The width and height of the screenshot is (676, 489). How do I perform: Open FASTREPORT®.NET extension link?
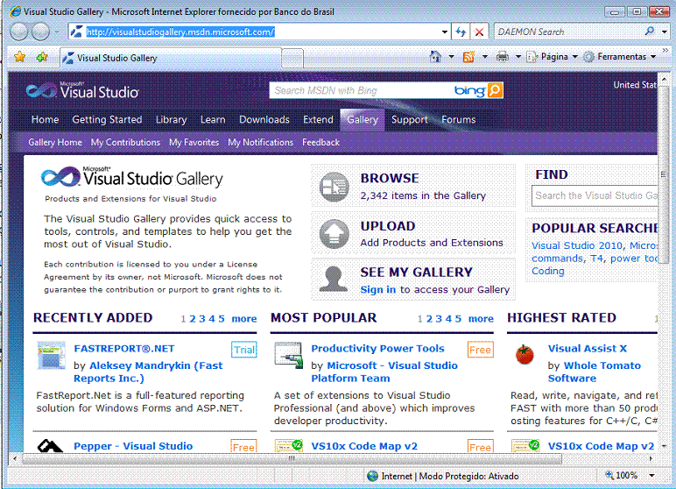pos(124,348)
